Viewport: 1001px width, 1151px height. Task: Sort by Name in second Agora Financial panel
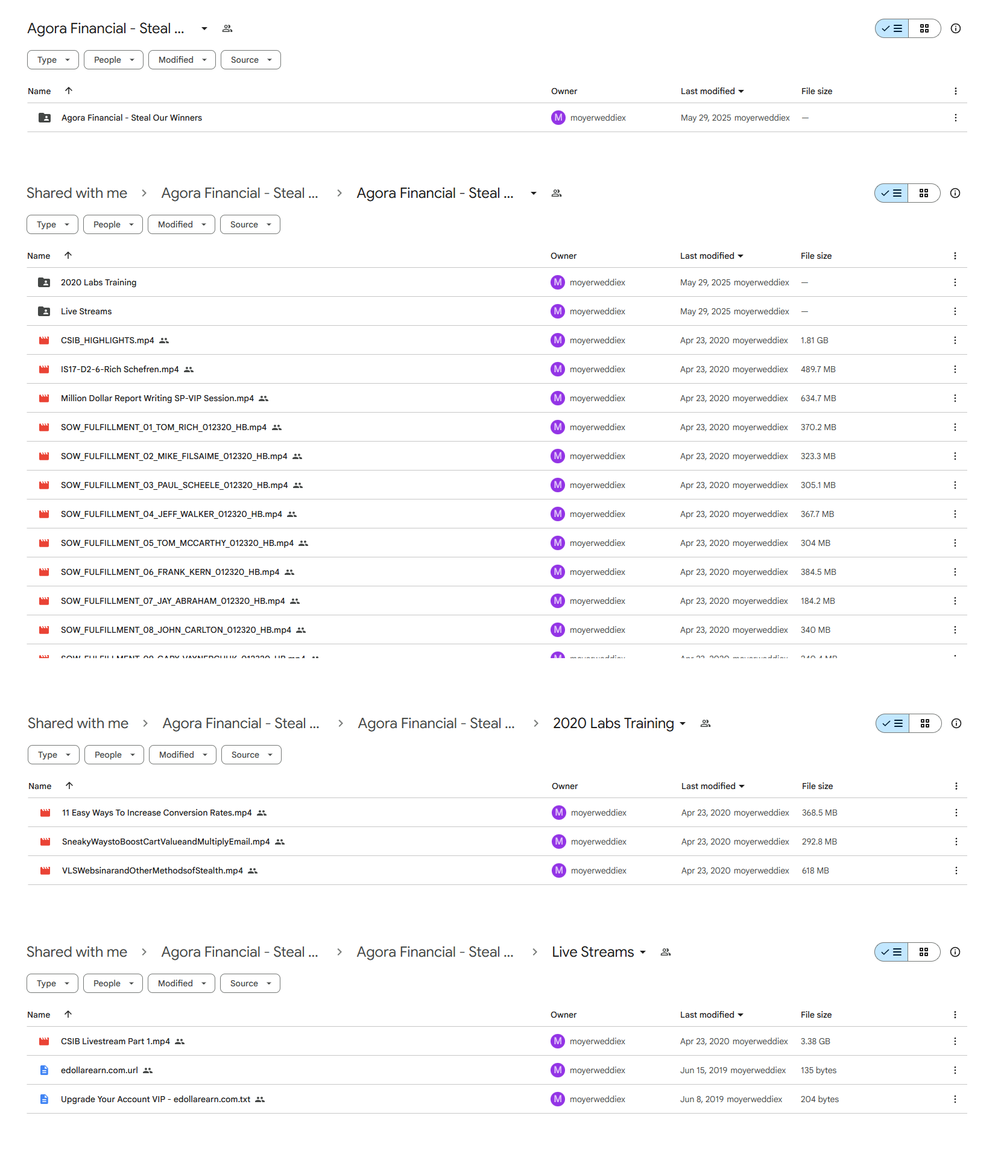tap(39, 256)
